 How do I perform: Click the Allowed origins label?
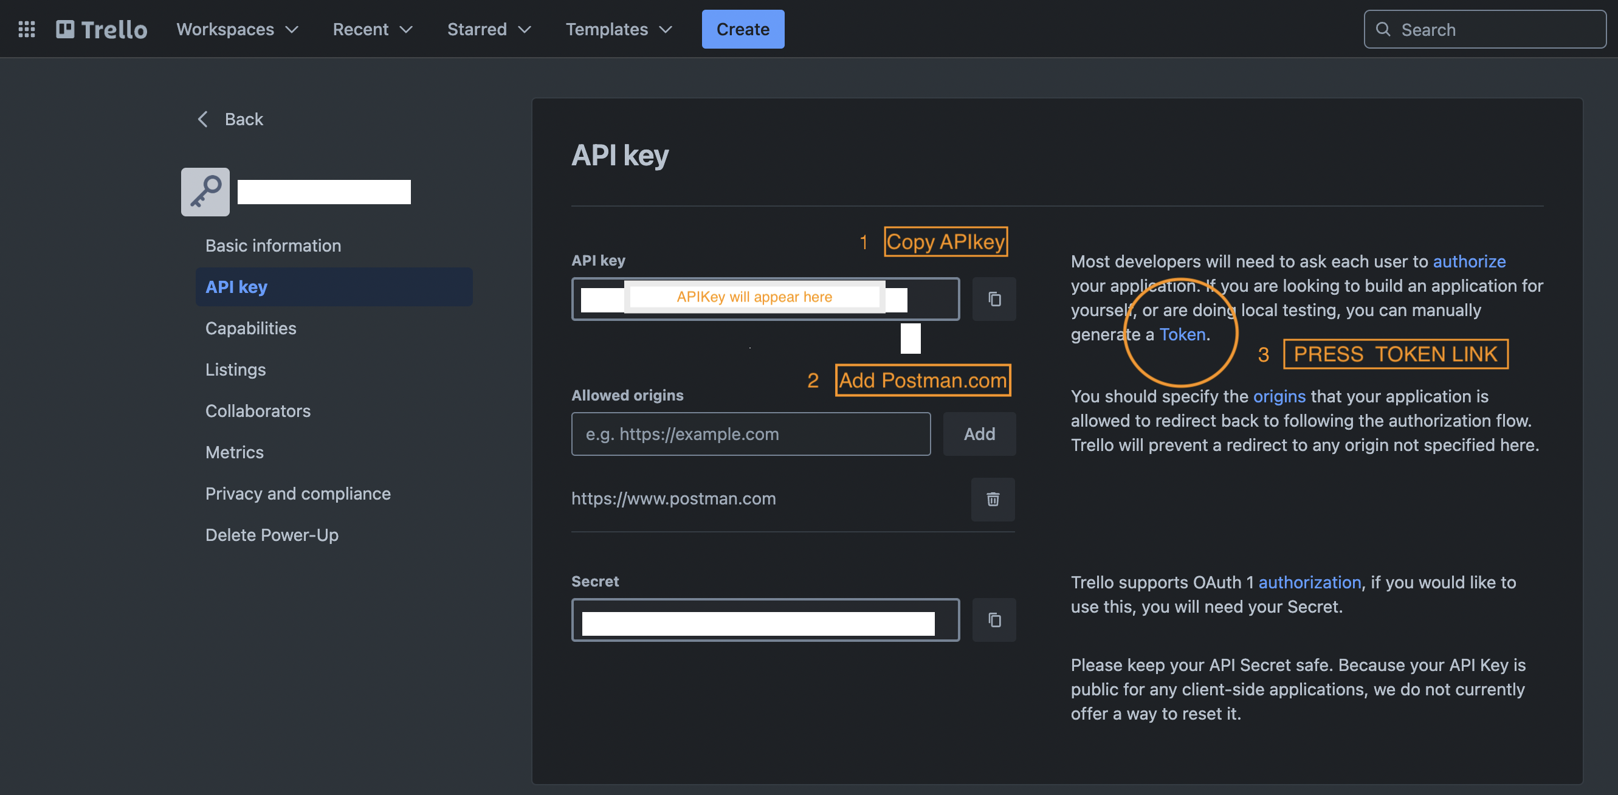pos(627,396)
